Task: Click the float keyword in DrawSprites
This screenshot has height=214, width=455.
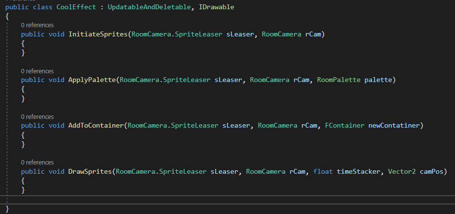Action: pyautogui.click(x=323, y=171)
